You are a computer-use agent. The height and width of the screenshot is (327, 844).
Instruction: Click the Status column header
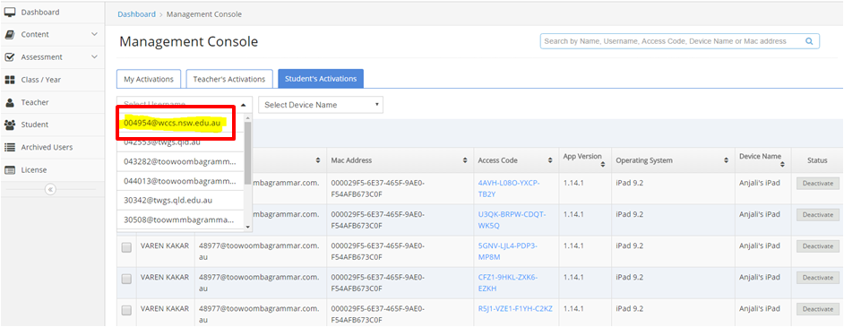(x=817, y=160)
